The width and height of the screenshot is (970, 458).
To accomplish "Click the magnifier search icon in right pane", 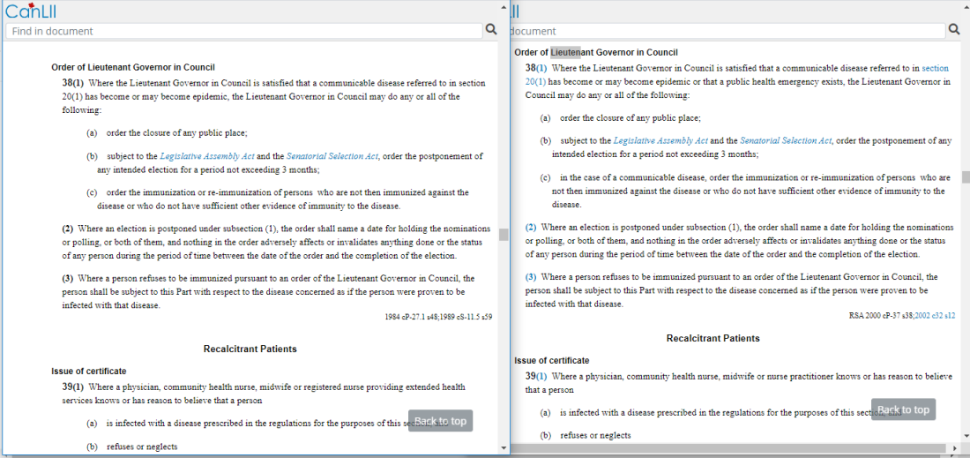I will coord(955,30).
